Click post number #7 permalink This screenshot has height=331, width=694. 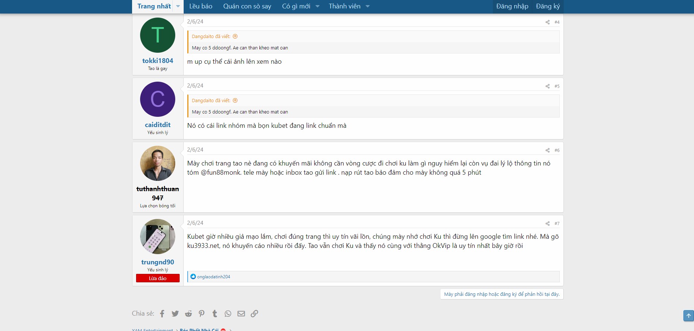coord(557,224)
